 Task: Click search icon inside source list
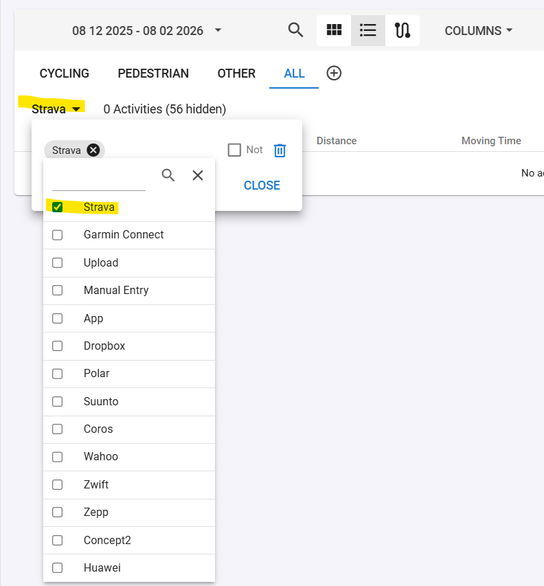(168, 175)
